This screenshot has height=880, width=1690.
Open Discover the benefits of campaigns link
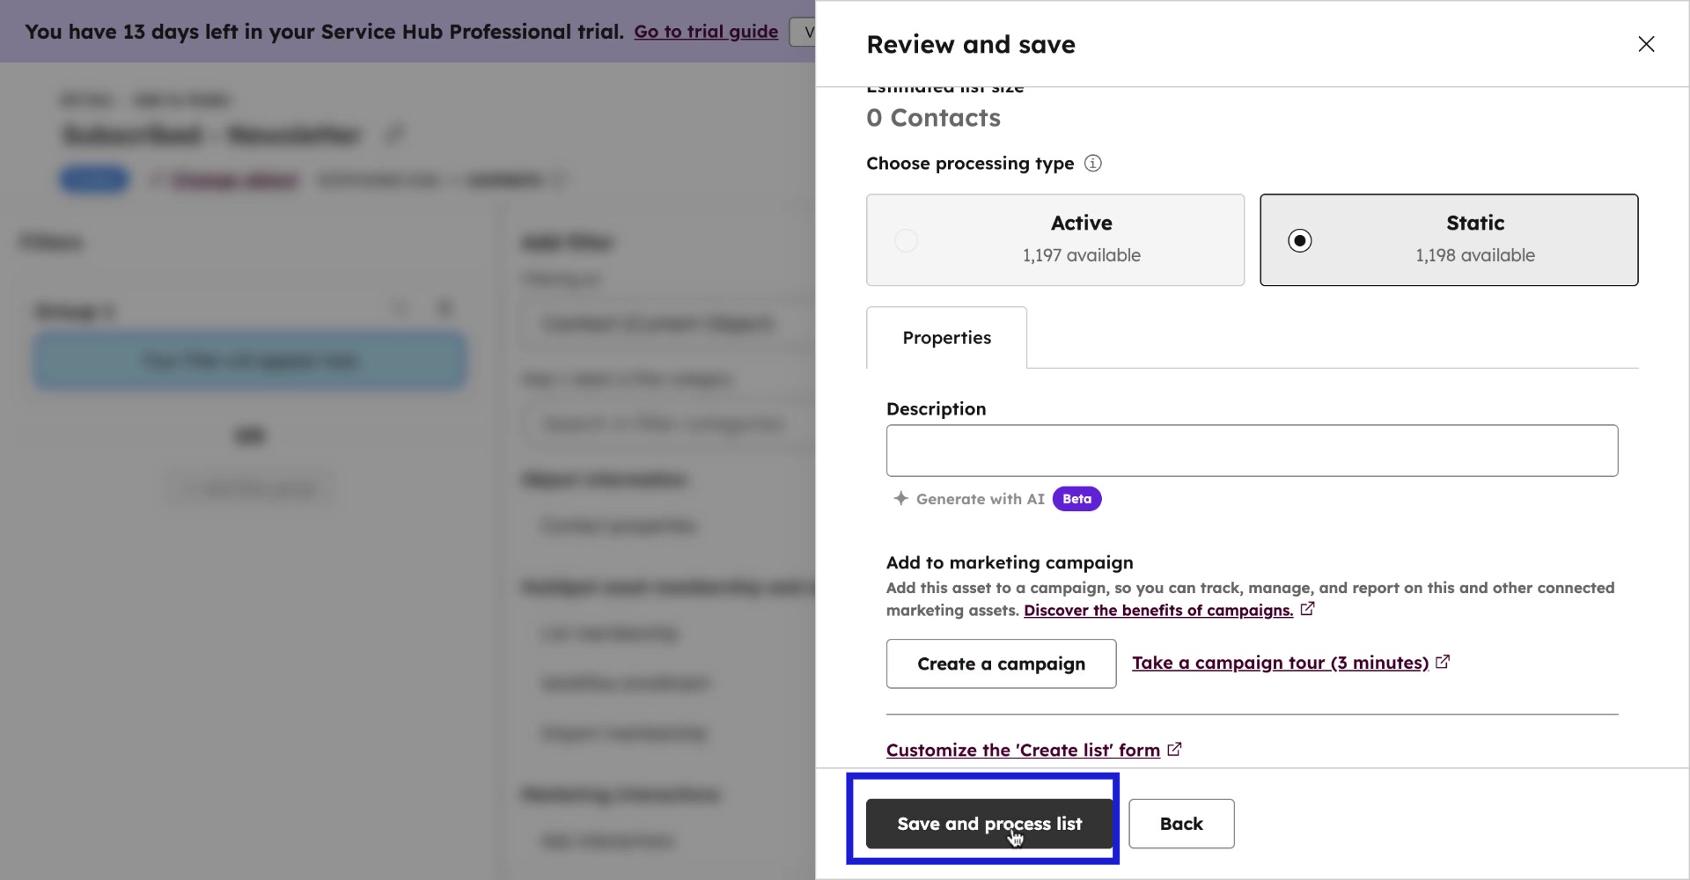pos(1157,611)
